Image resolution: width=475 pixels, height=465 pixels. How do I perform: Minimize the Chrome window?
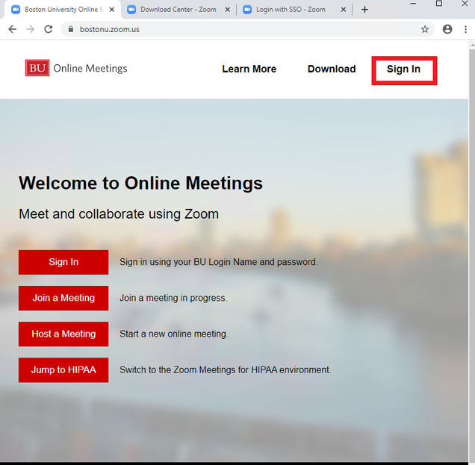[413, 4]
